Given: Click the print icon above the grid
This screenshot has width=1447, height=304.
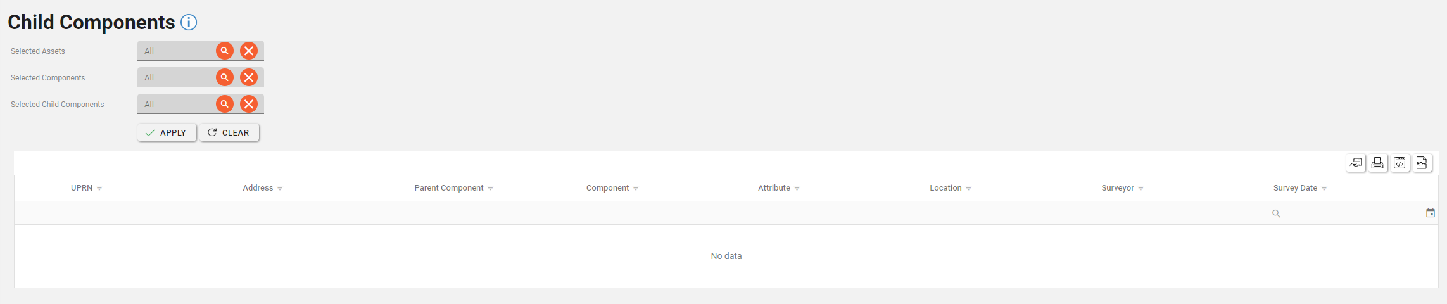Looking at the screenshot, I should pos(1377,163).
